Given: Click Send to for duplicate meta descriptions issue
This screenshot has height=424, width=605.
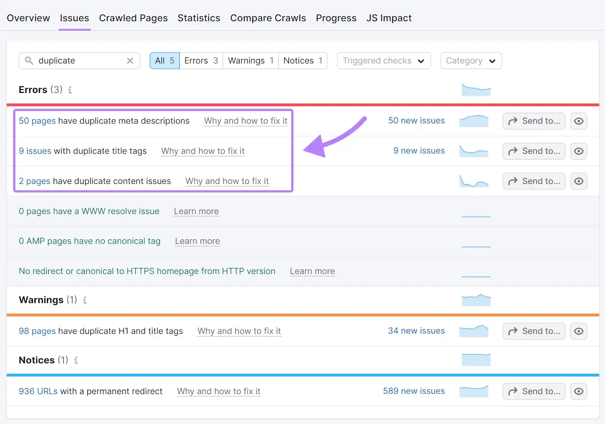Looking at the screenshot, I should pos(534,121).
